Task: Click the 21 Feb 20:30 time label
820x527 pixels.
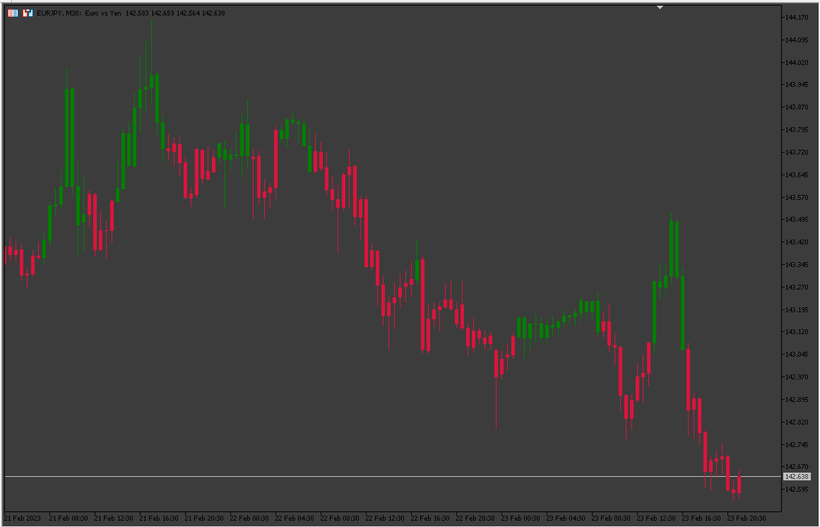Action: pos(204,519)
